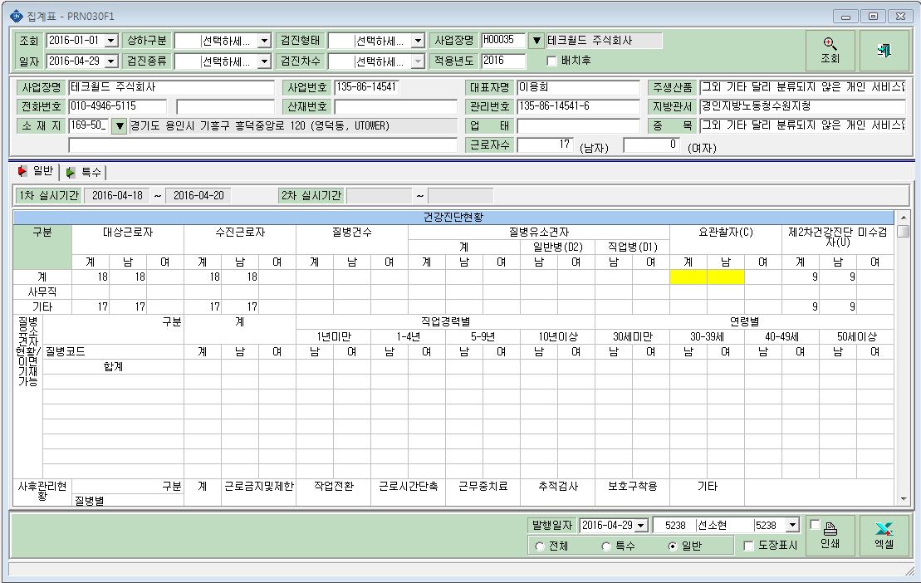Click the 조회 magnifier search icon
This screenshot has height=583, width=921.
[x=830, y=44]
